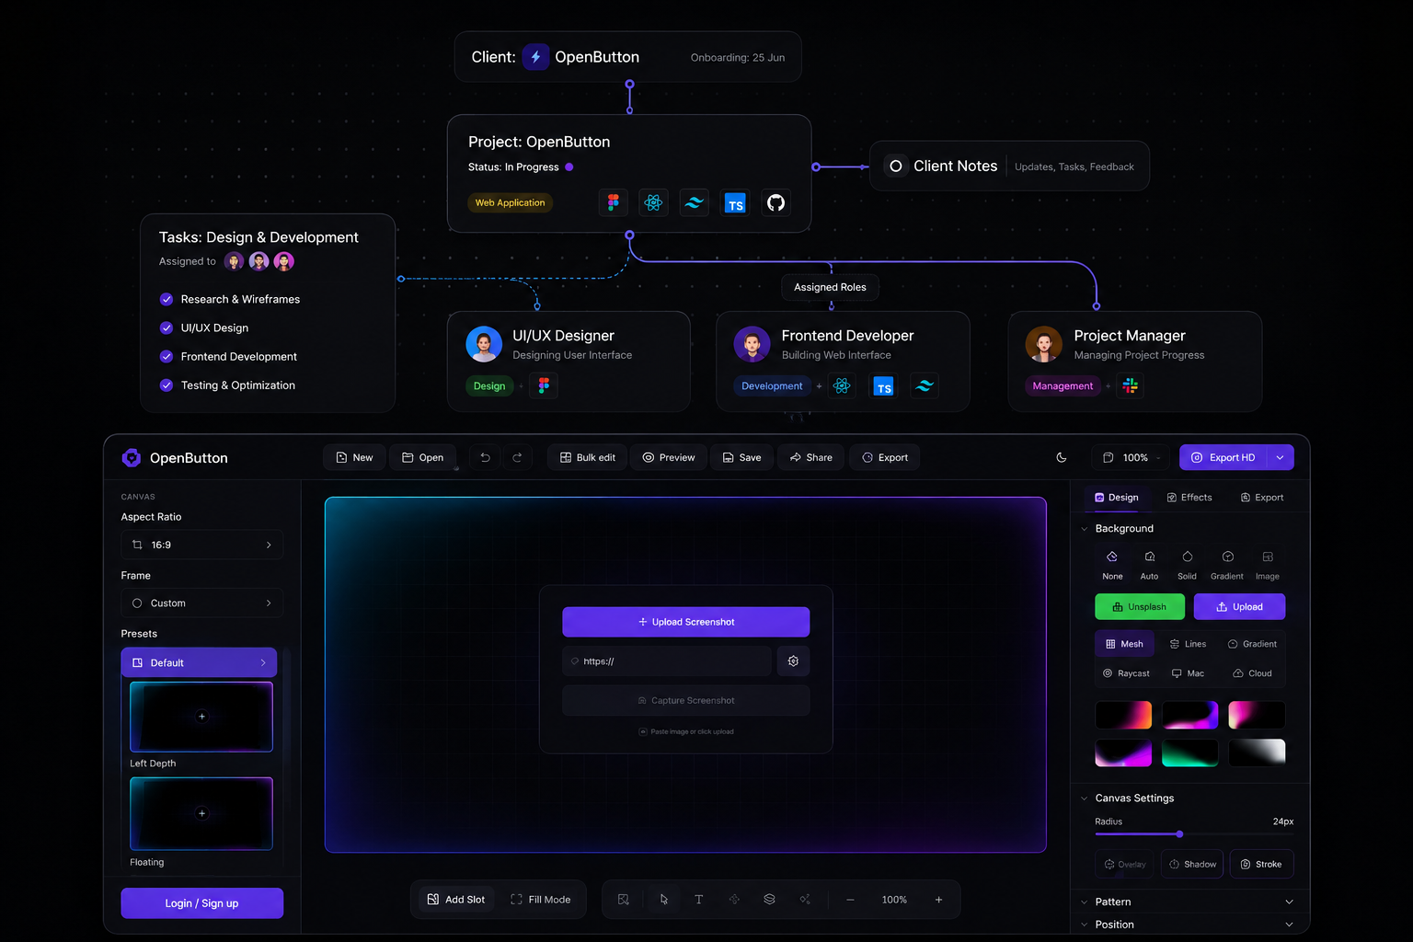
Task: Select the Text tool in bottom toolbar
Action: point(698,900)
